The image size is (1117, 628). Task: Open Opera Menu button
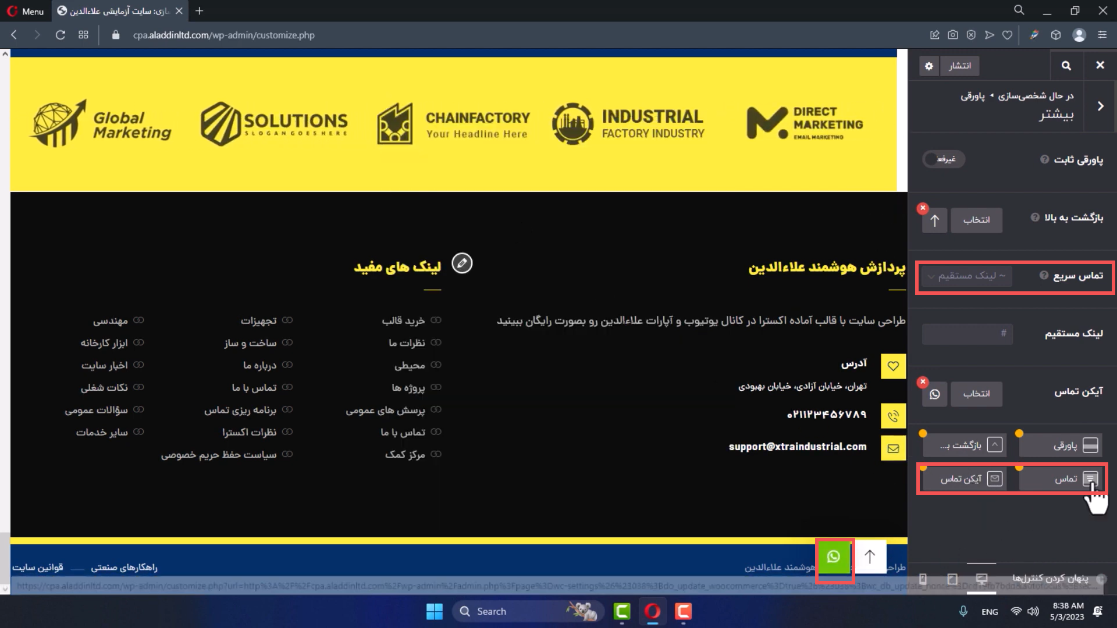[25, 11]
